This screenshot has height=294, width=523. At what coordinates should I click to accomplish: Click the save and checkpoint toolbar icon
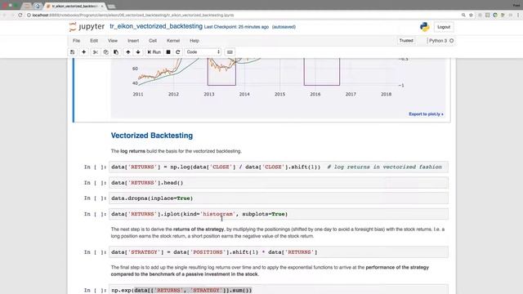tap(73, 52)
